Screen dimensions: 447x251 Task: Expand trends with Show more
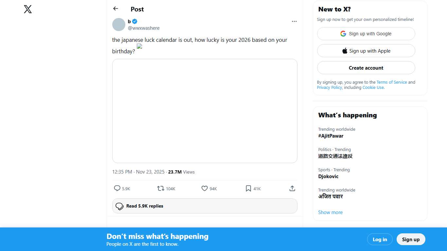pos(330,212)
